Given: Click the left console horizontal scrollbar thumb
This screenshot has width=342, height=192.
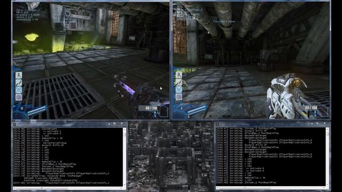Looking at the screenshot, I should tap(42, 188).
